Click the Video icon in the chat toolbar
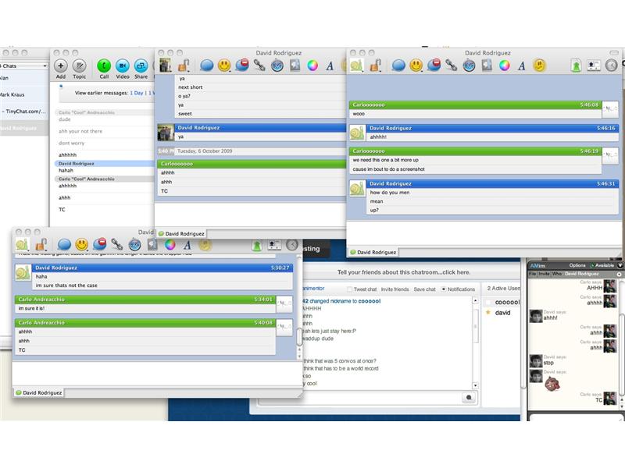 click(122, 66)
